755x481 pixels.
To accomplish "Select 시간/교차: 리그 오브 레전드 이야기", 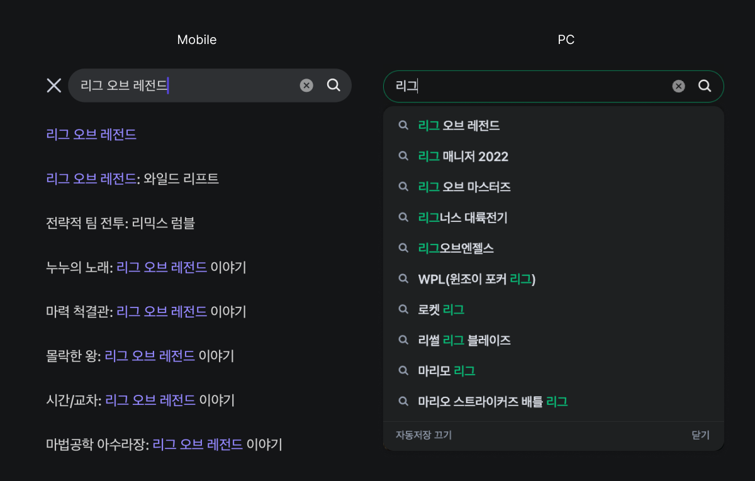I will point(140,400).
